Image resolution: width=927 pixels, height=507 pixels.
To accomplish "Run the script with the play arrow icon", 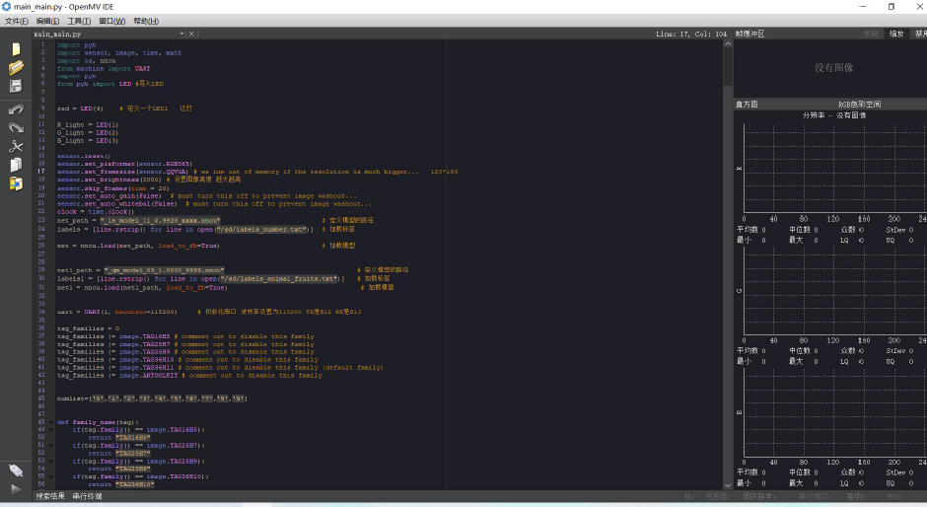I will 16,489.
